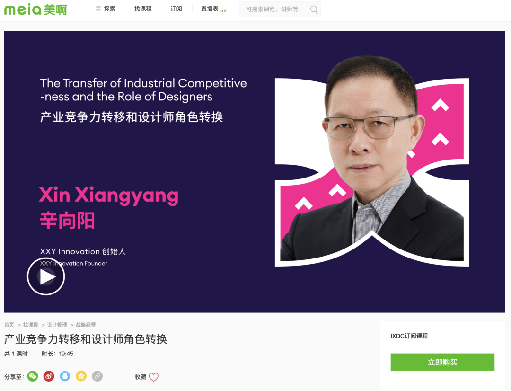Open 找课程 in navigation

[x=143, y=9]
